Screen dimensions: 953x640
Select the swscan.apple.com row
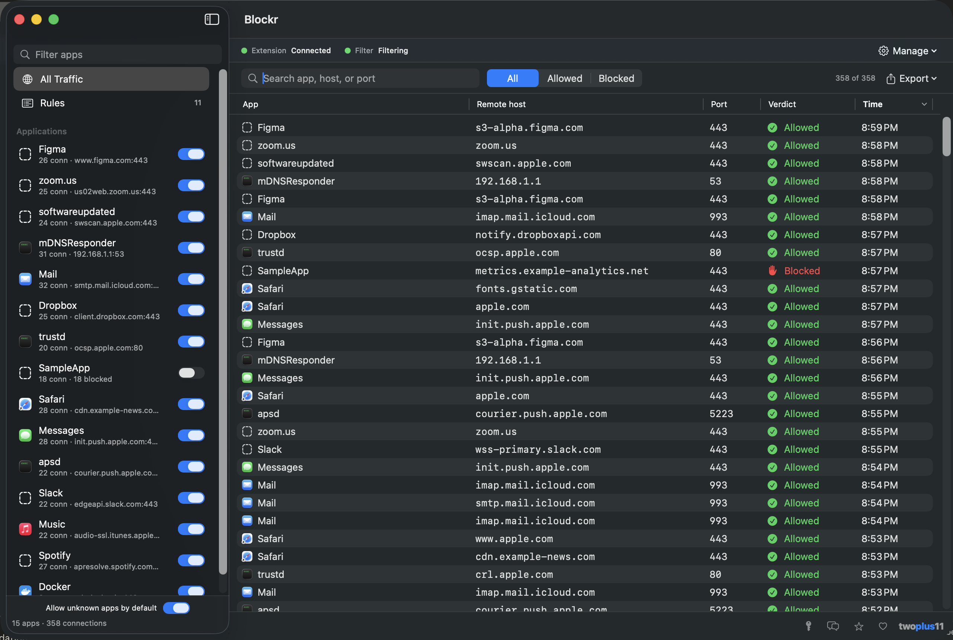[x=585, y=163]
